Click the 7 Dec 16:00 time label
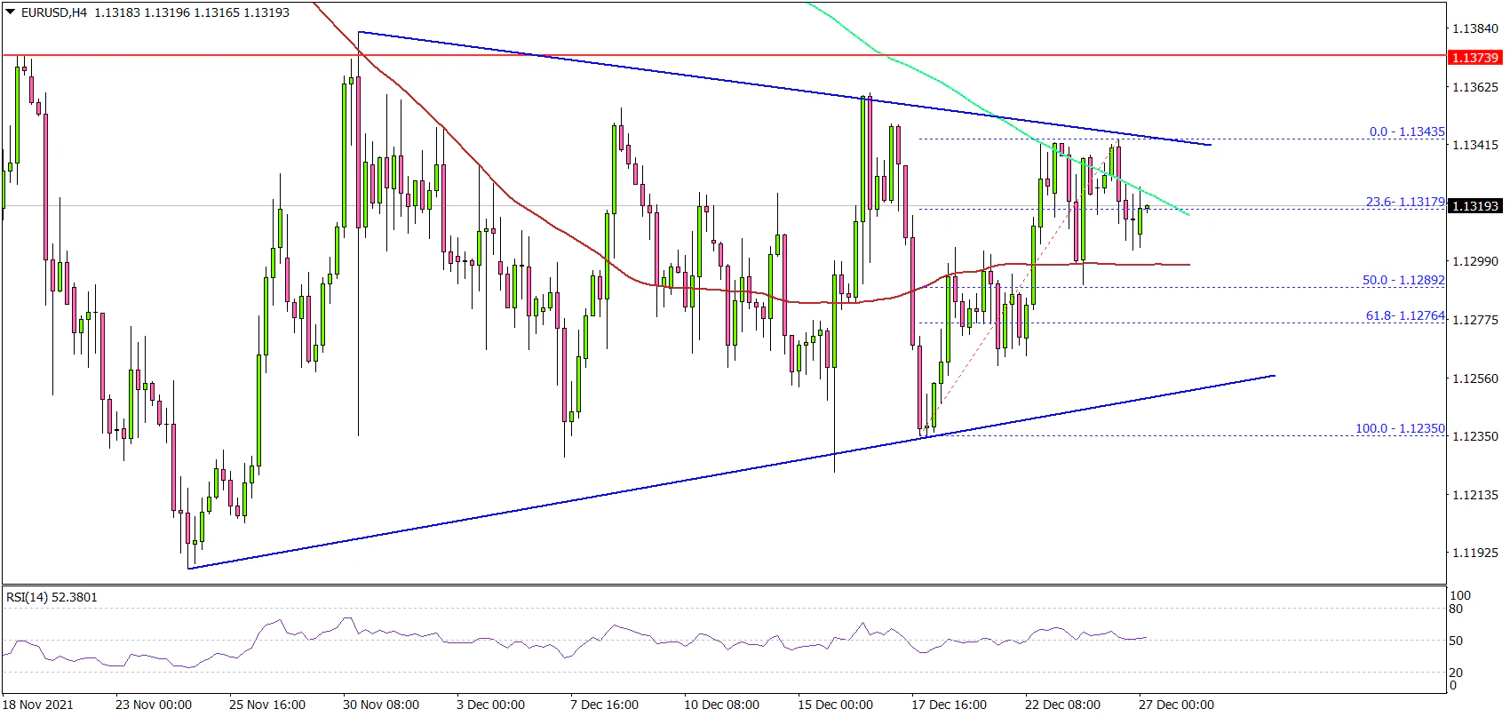The height and width of the screenshot is (717, 1510). click(604, 705)
